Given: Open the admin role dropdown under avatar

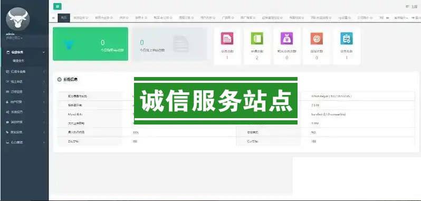Looking at the screenshot, I should (x=14, y=38).
